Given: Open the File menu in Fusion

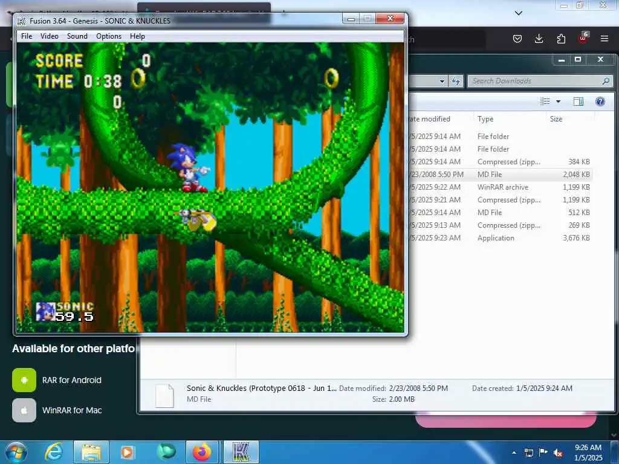Looking at the screenshot, I should coord(27,36).
